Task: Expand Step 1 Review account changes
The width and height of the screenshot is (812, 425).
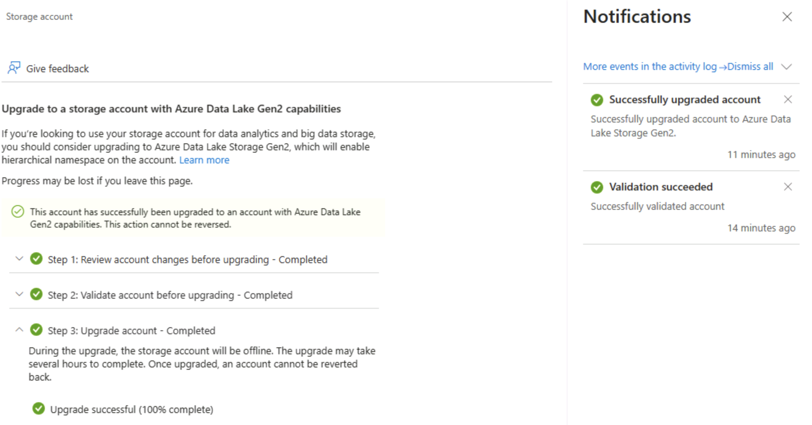Action: pos(19,259)
